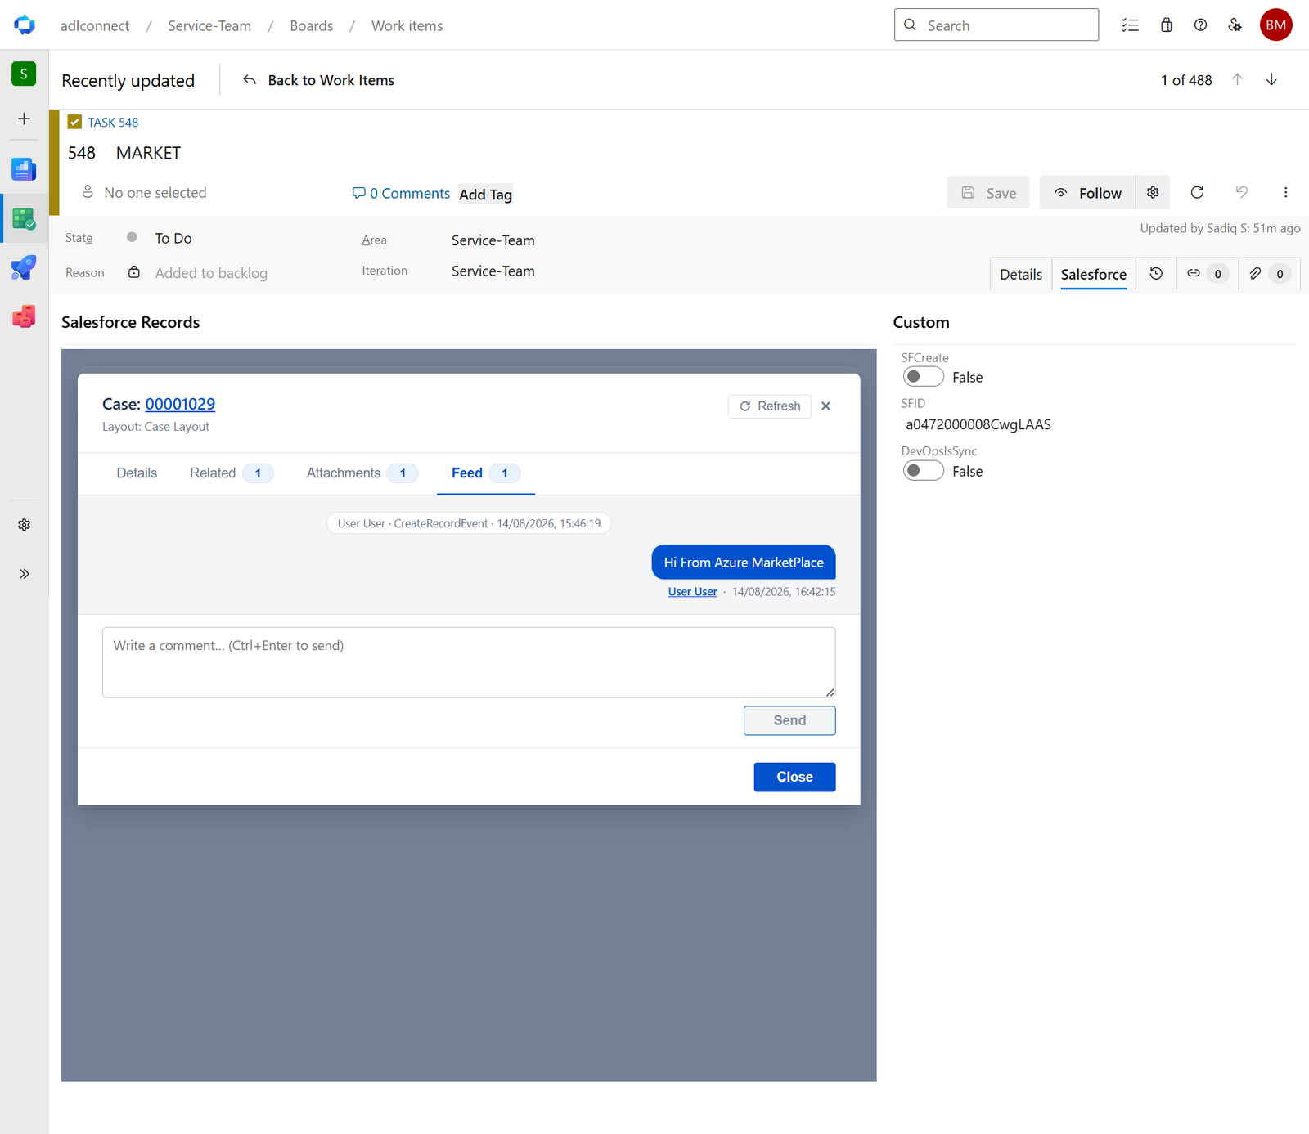1309x1134 pixels.
Task: Open the User settings icon in header
Action: click(1235, 25)
